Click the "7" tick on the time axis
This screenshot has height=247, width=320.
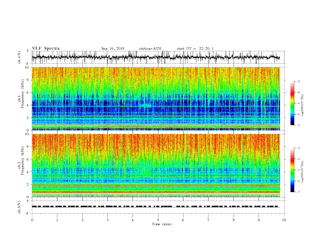coord(208,220)
